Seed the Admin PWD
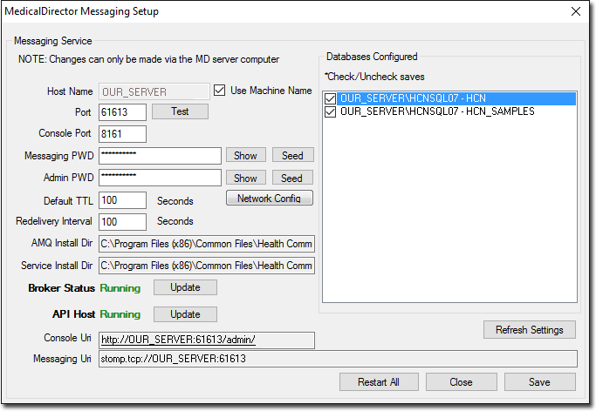596x411 pixels. pos(292,178)
